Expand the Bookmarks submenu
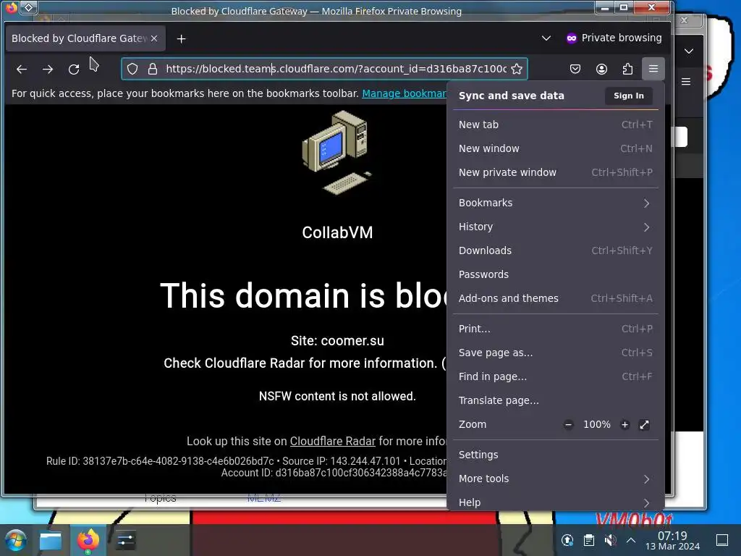The image size is (741, 556). [x=555, y=203]
